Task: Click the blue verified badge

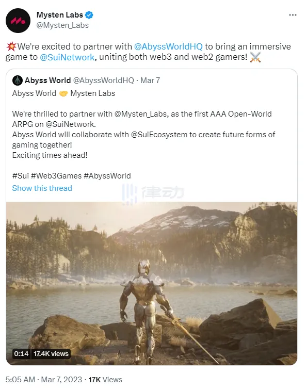Action: click(89, 15)
